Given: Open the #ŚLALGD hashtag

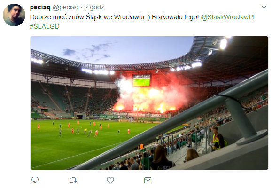Looking at the screenshot, I should click(x=45, y=26).
